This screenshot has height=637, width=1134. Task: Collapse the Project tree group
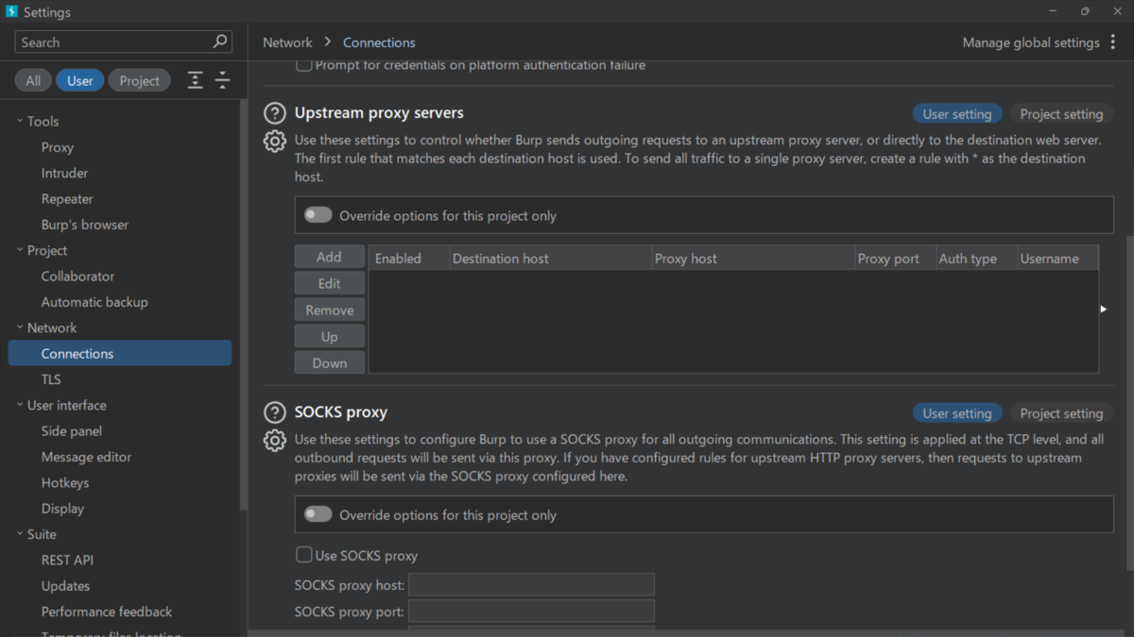click(x=20, y=250)
